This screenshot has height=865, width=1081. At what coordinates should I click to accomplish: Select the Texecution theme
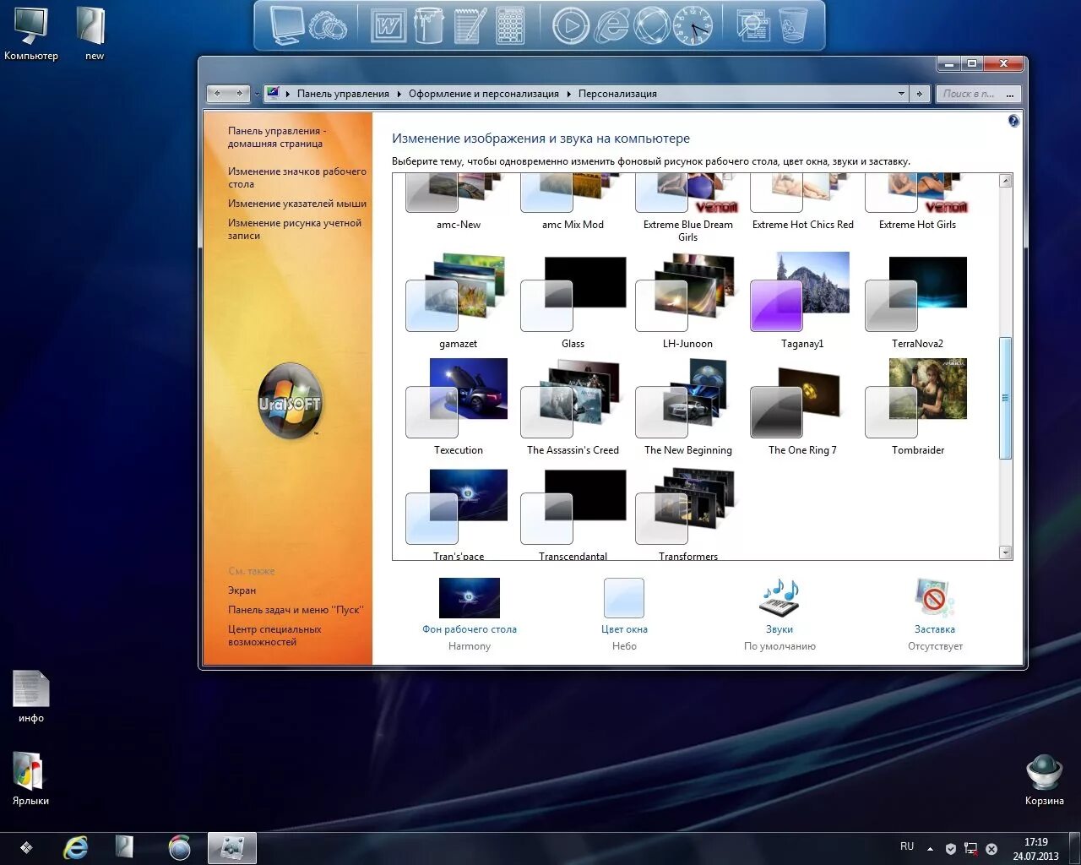tap(459, 408)
